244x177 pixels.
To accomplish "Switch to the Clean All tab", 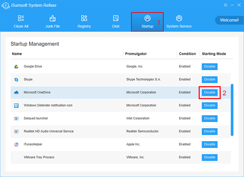I will [x=21, y=22].
